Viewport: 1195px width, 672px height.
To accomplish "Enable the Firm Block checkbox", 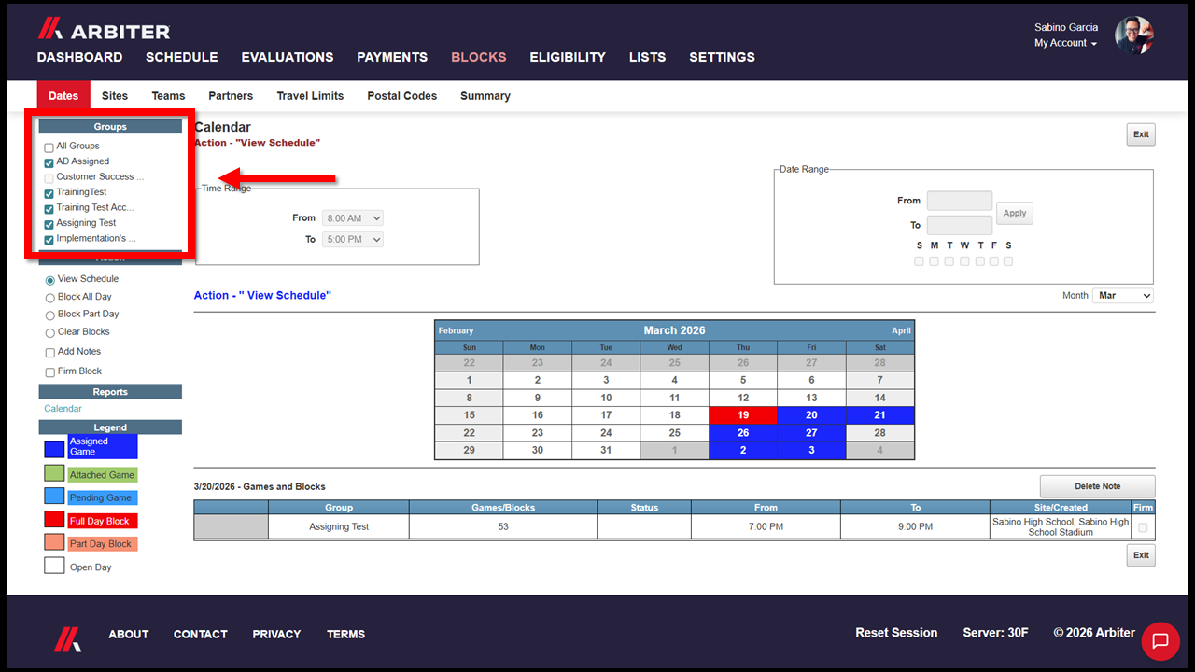I will pos(49,371).
